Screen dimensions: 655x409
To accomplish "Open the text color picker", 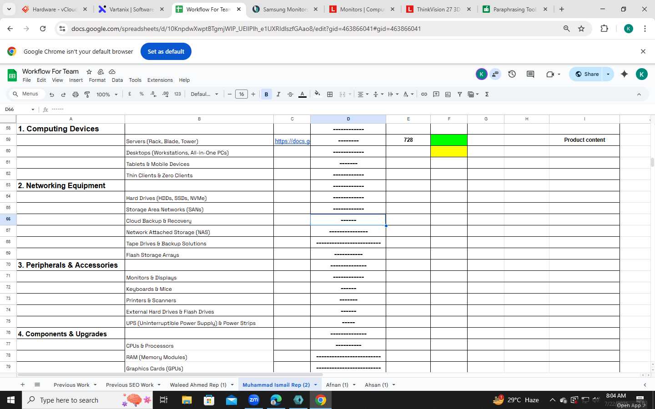I will (x=302, y=94).
